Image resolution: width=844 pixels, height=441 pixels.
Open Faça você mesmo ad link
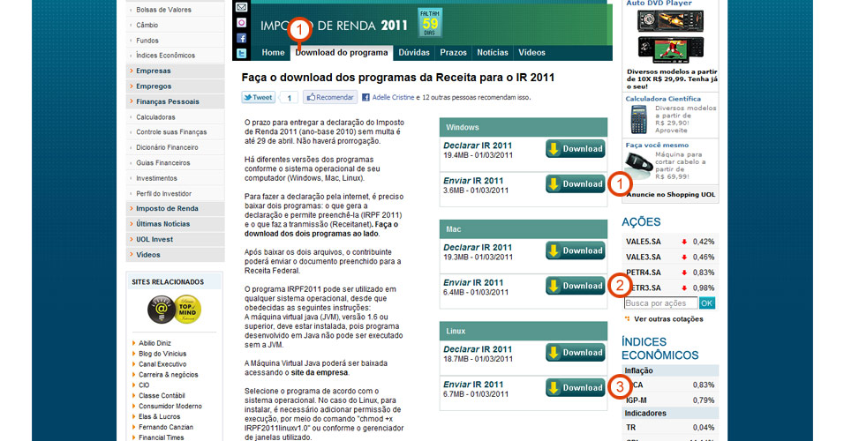click(657, 146)
